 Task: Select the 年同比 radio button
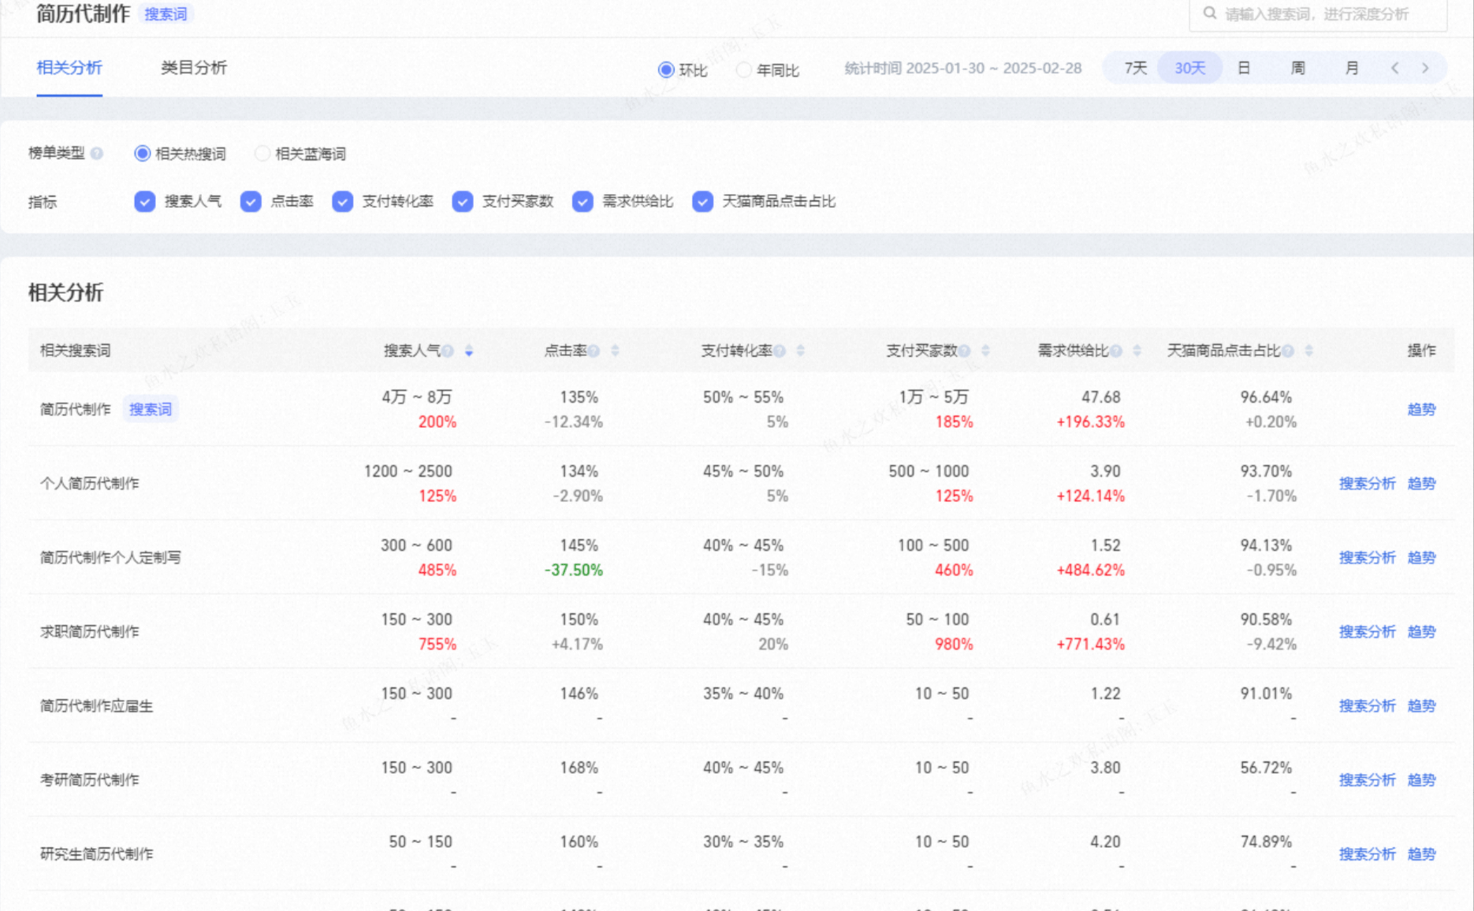tap(743, 69)
